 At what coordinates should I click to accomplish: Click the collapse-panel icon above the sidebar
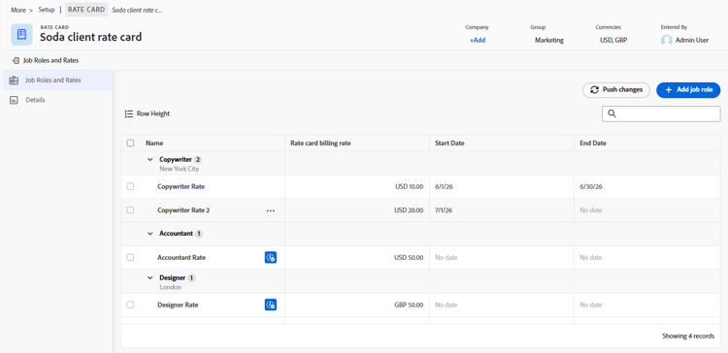(x=17, y=60)
